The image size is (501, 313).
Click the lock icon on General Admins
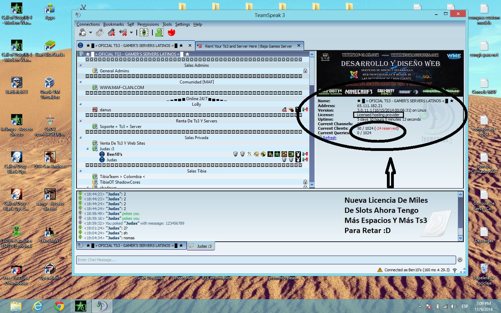(305, 71)
